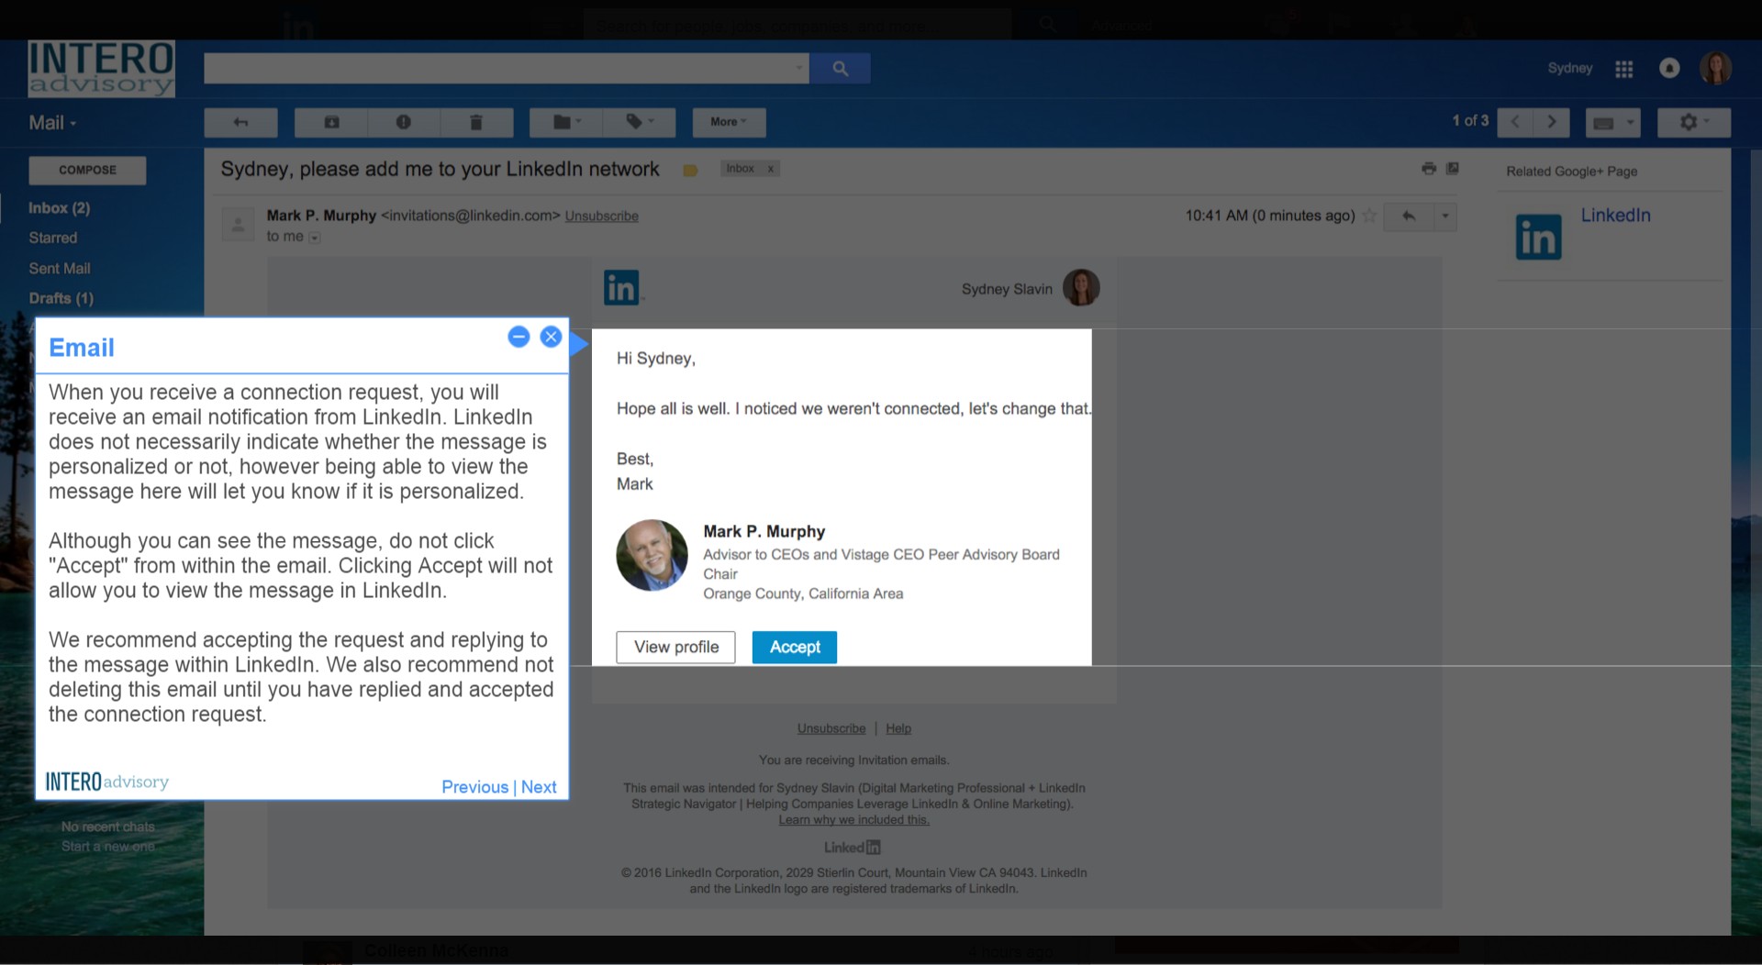Delete the email with the trash icon

click(x=475, y=122)
